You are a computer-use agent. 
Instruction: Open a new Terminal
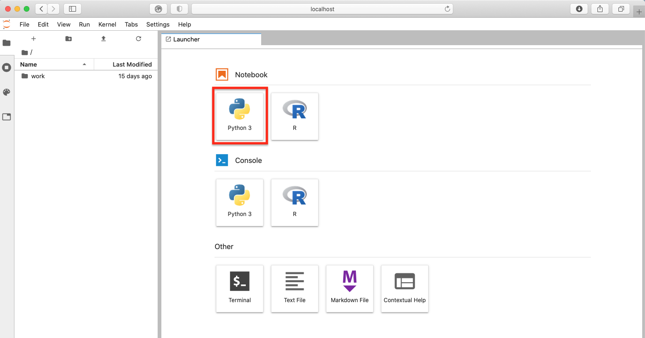pyautogui.click(x=240, y=289)
